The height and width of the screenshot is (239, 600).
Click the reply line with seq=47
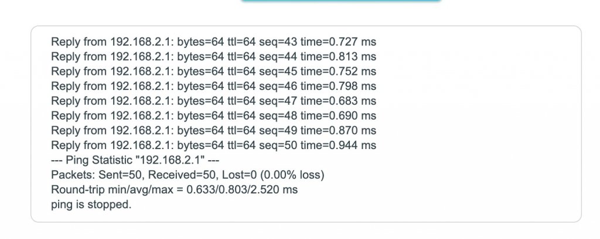(213, 101)
